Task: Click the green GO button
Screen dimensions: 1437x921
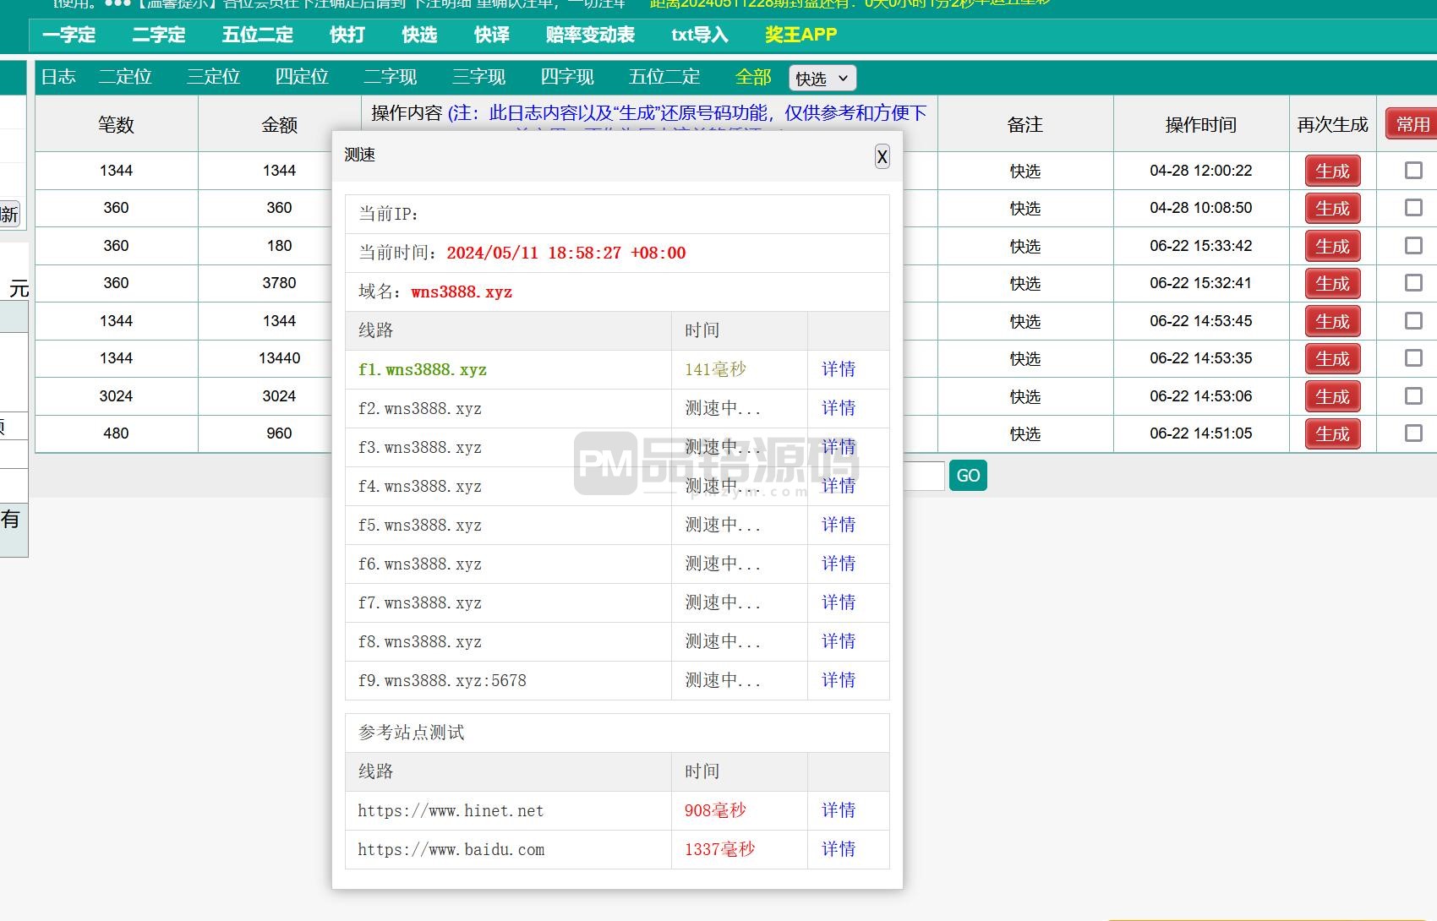Action: [x=968, y=476]
